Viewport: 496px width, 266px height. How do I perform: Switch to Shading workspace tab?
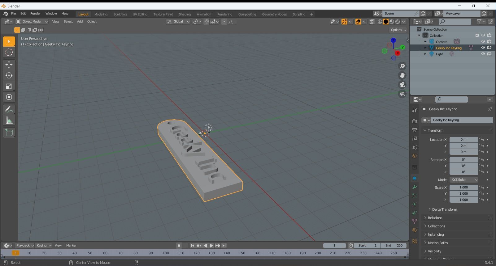coord(185,14)
